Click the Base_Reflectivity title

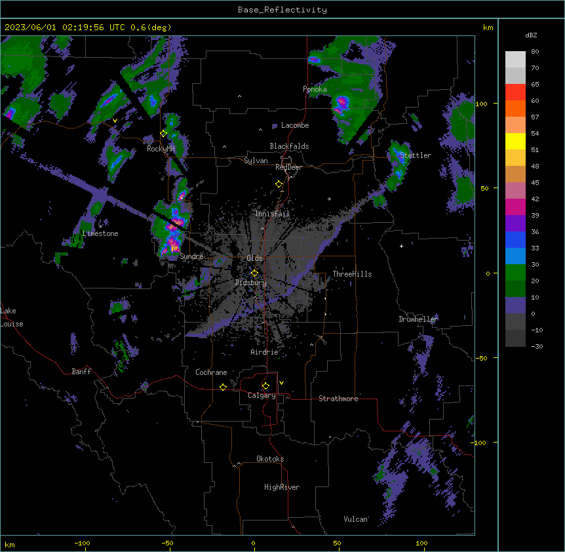[x=282, y=10]
